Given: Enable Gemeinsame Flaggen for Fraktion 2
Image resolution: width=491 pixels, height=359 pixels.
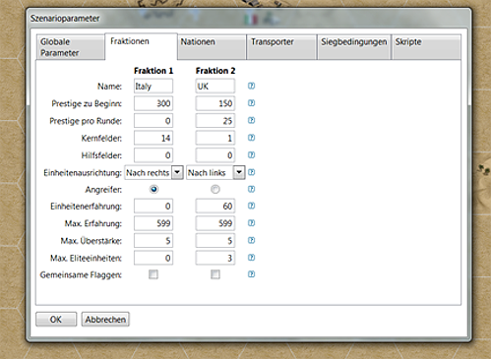Looking at the screenshot, I should (215, 274).
